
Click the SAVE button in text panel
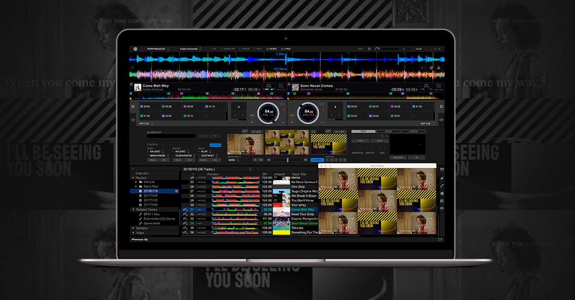(x=379, y=141)
